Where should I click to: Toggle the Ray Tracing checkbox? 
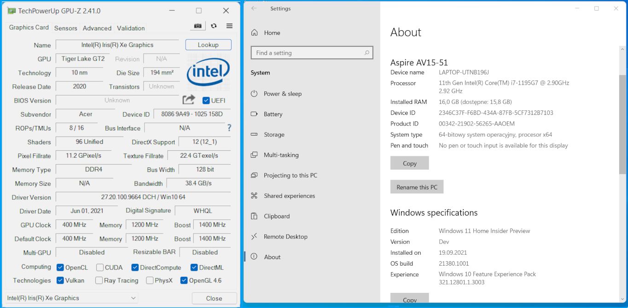[99, 280]
